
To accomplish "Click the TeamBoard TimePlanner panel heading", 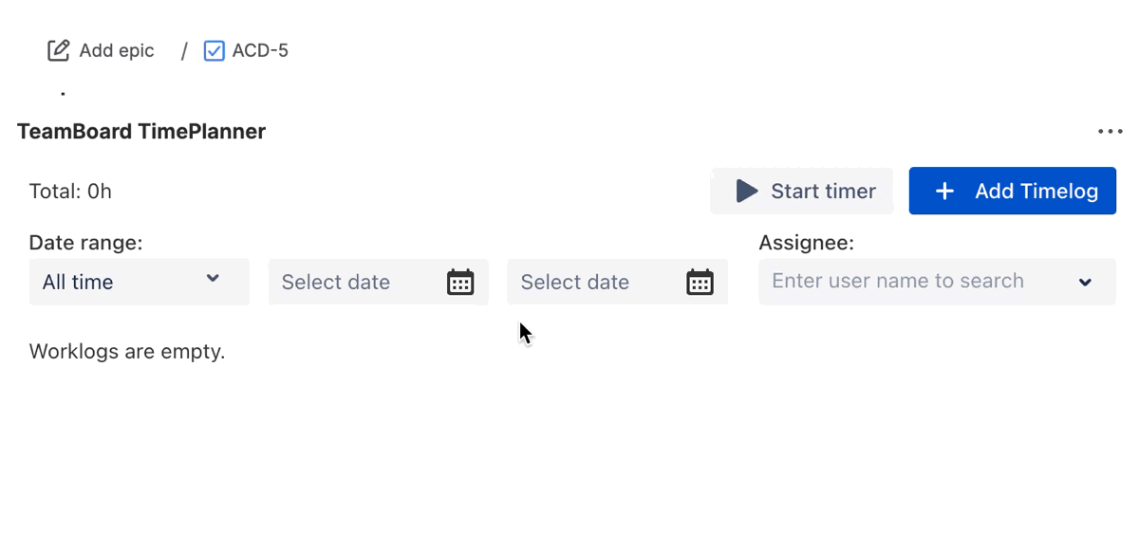I will [x=141, y=132].
